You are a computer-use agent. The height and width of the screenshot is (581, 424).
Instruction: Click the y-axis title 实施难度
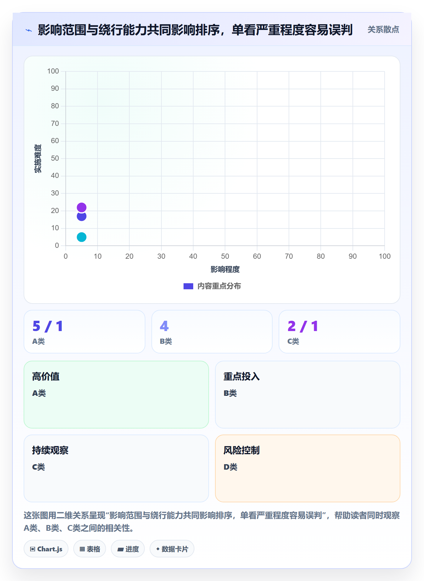click(x=38, y=159)
